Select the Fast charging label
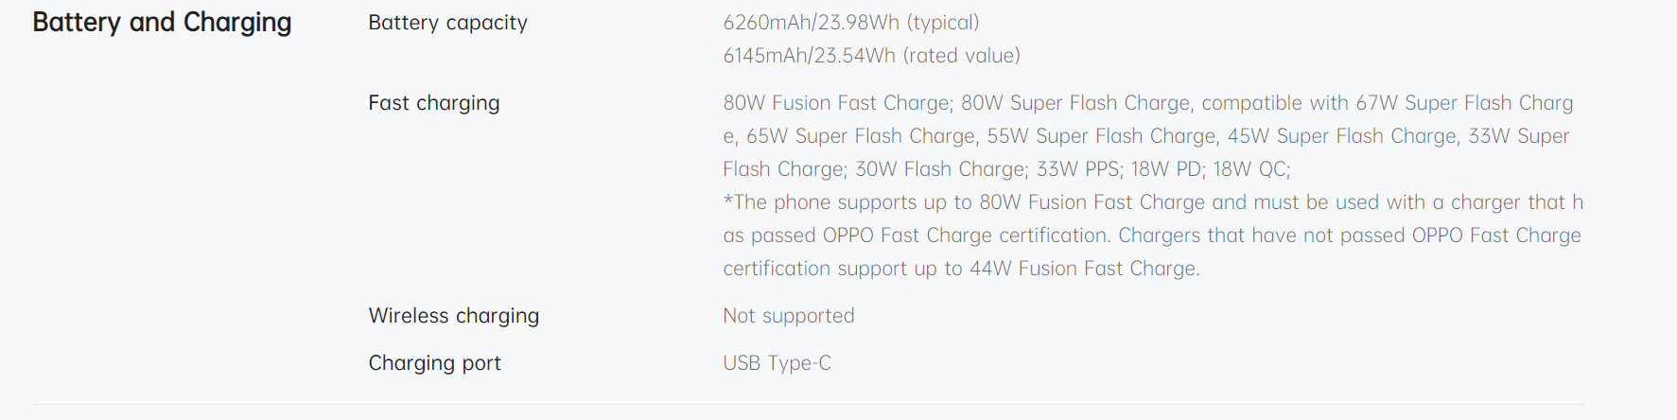 (x=434, y=103)
